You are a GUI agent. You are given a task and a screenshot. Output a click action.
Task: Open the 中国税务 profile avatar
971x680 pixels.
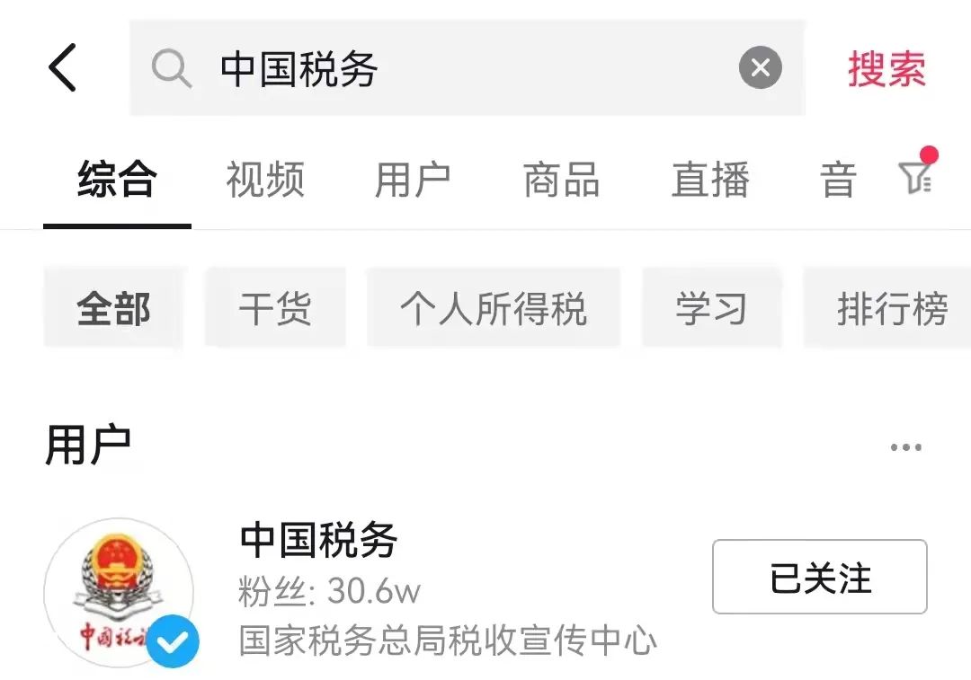[x=119, y=592]
